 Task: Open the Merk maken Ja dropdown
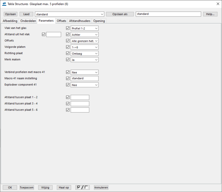[85, 60]
